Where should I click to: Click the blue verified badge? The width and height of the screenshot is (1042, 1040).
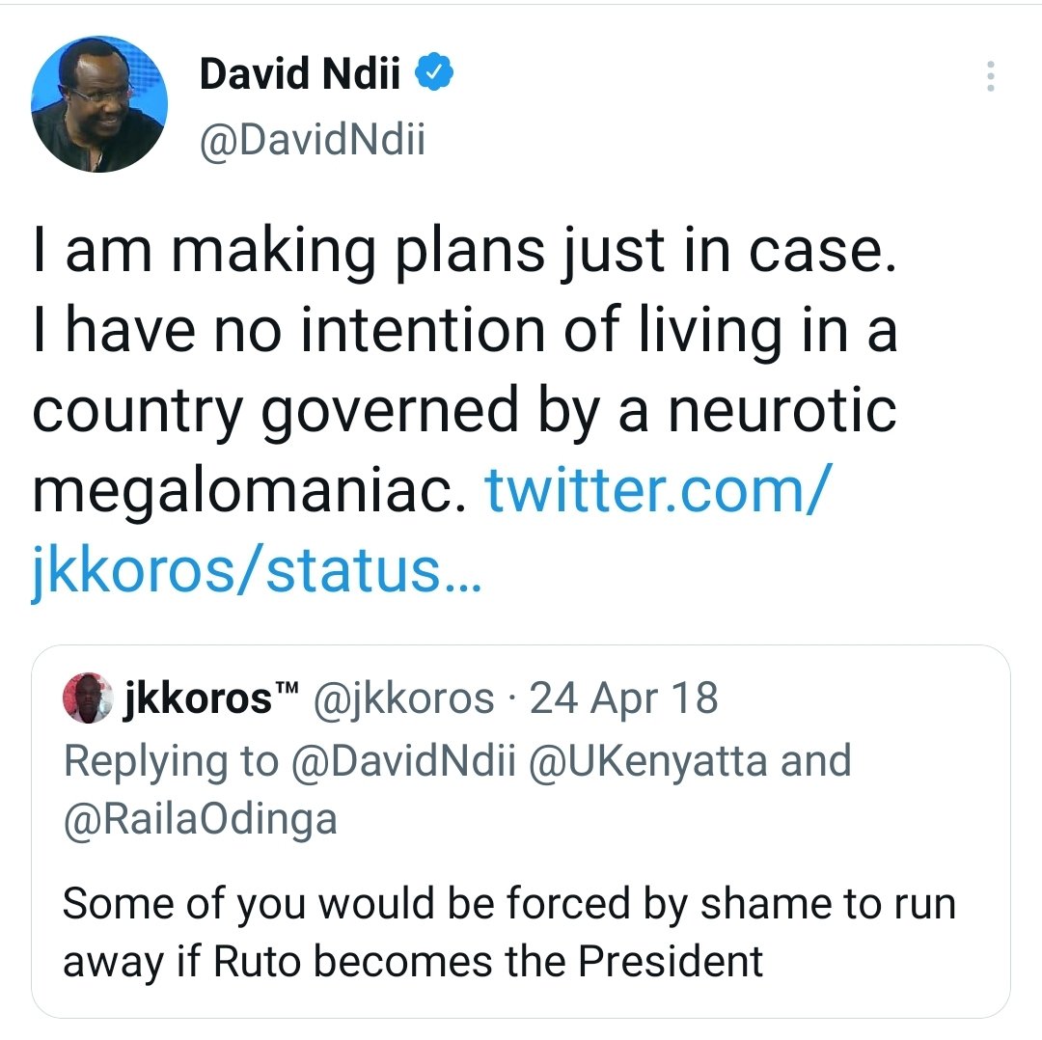point(434,71)
